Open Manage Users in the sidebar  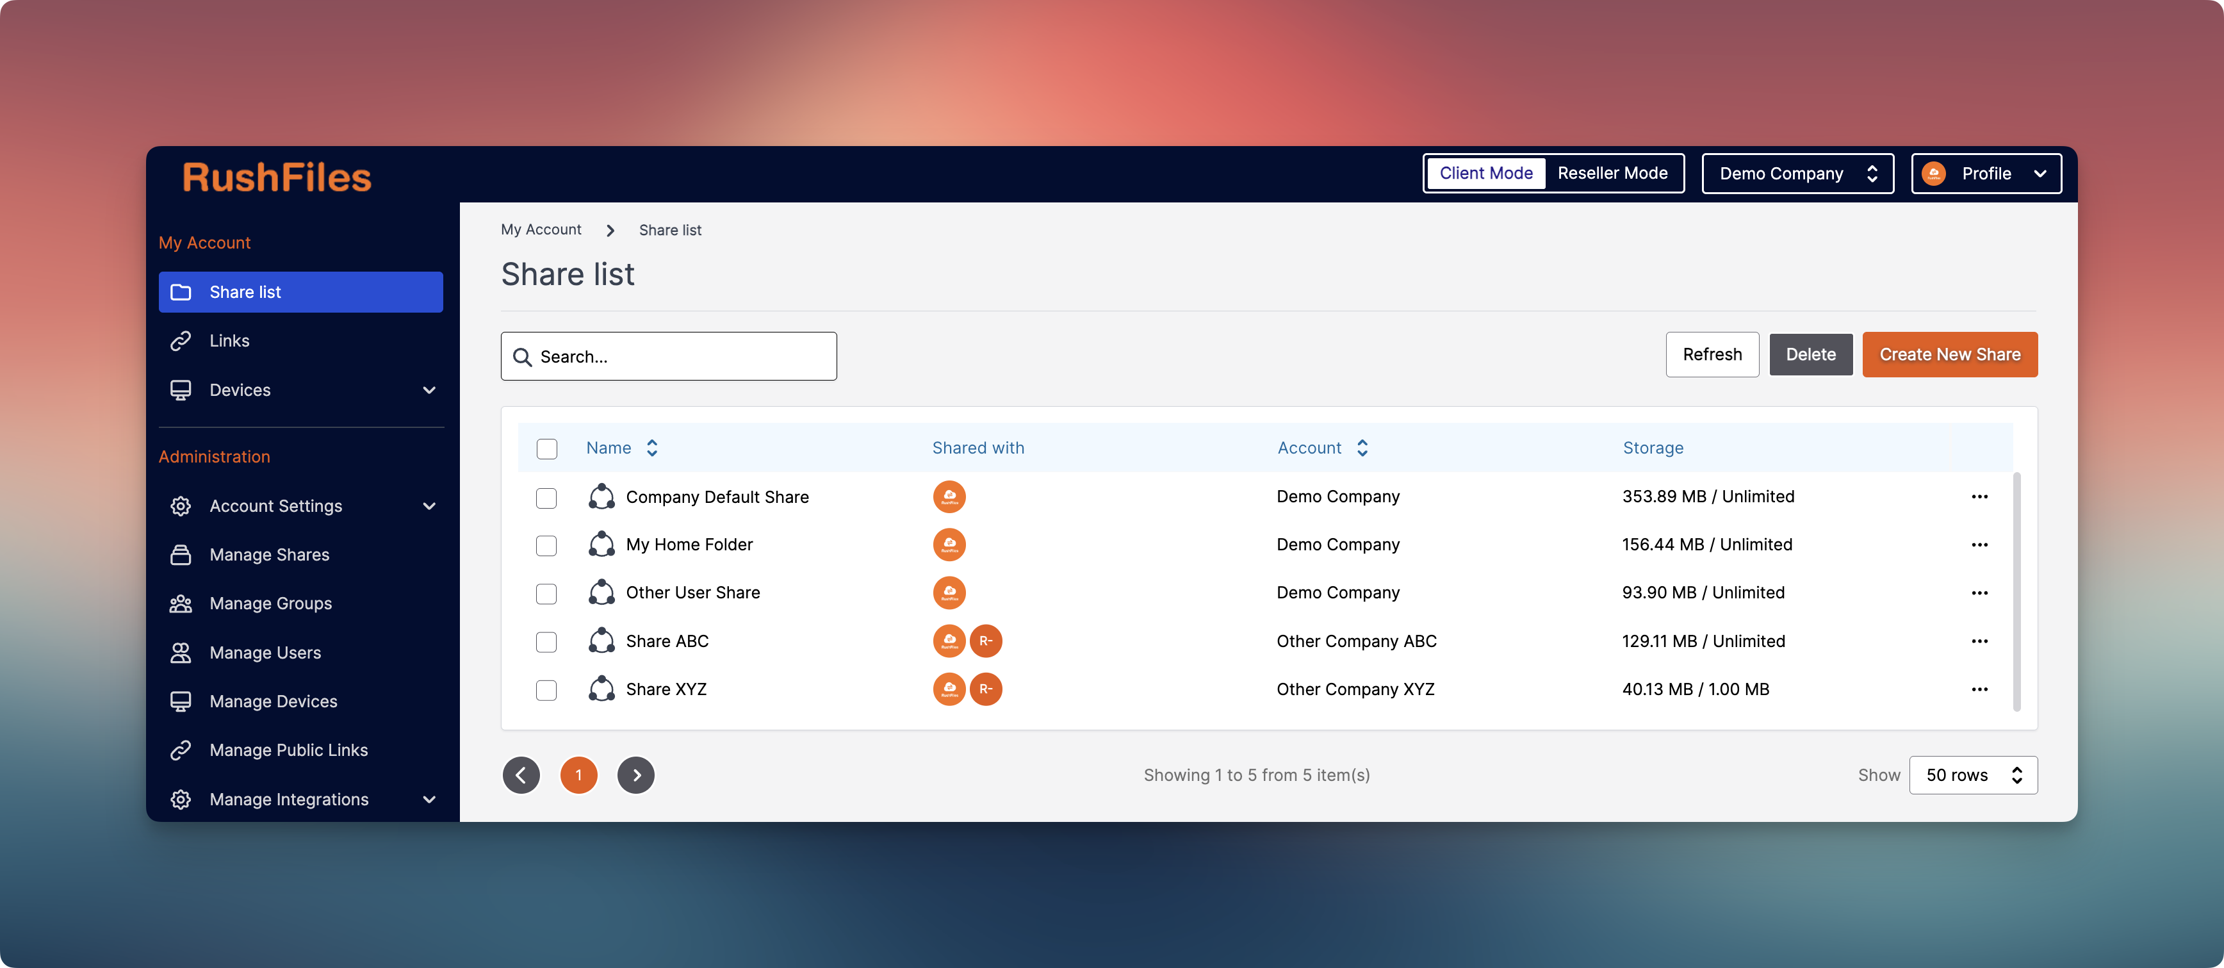265,653
